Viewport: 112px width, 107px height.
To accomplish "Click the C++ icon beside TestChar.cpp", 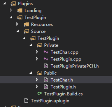I will 46,52.
